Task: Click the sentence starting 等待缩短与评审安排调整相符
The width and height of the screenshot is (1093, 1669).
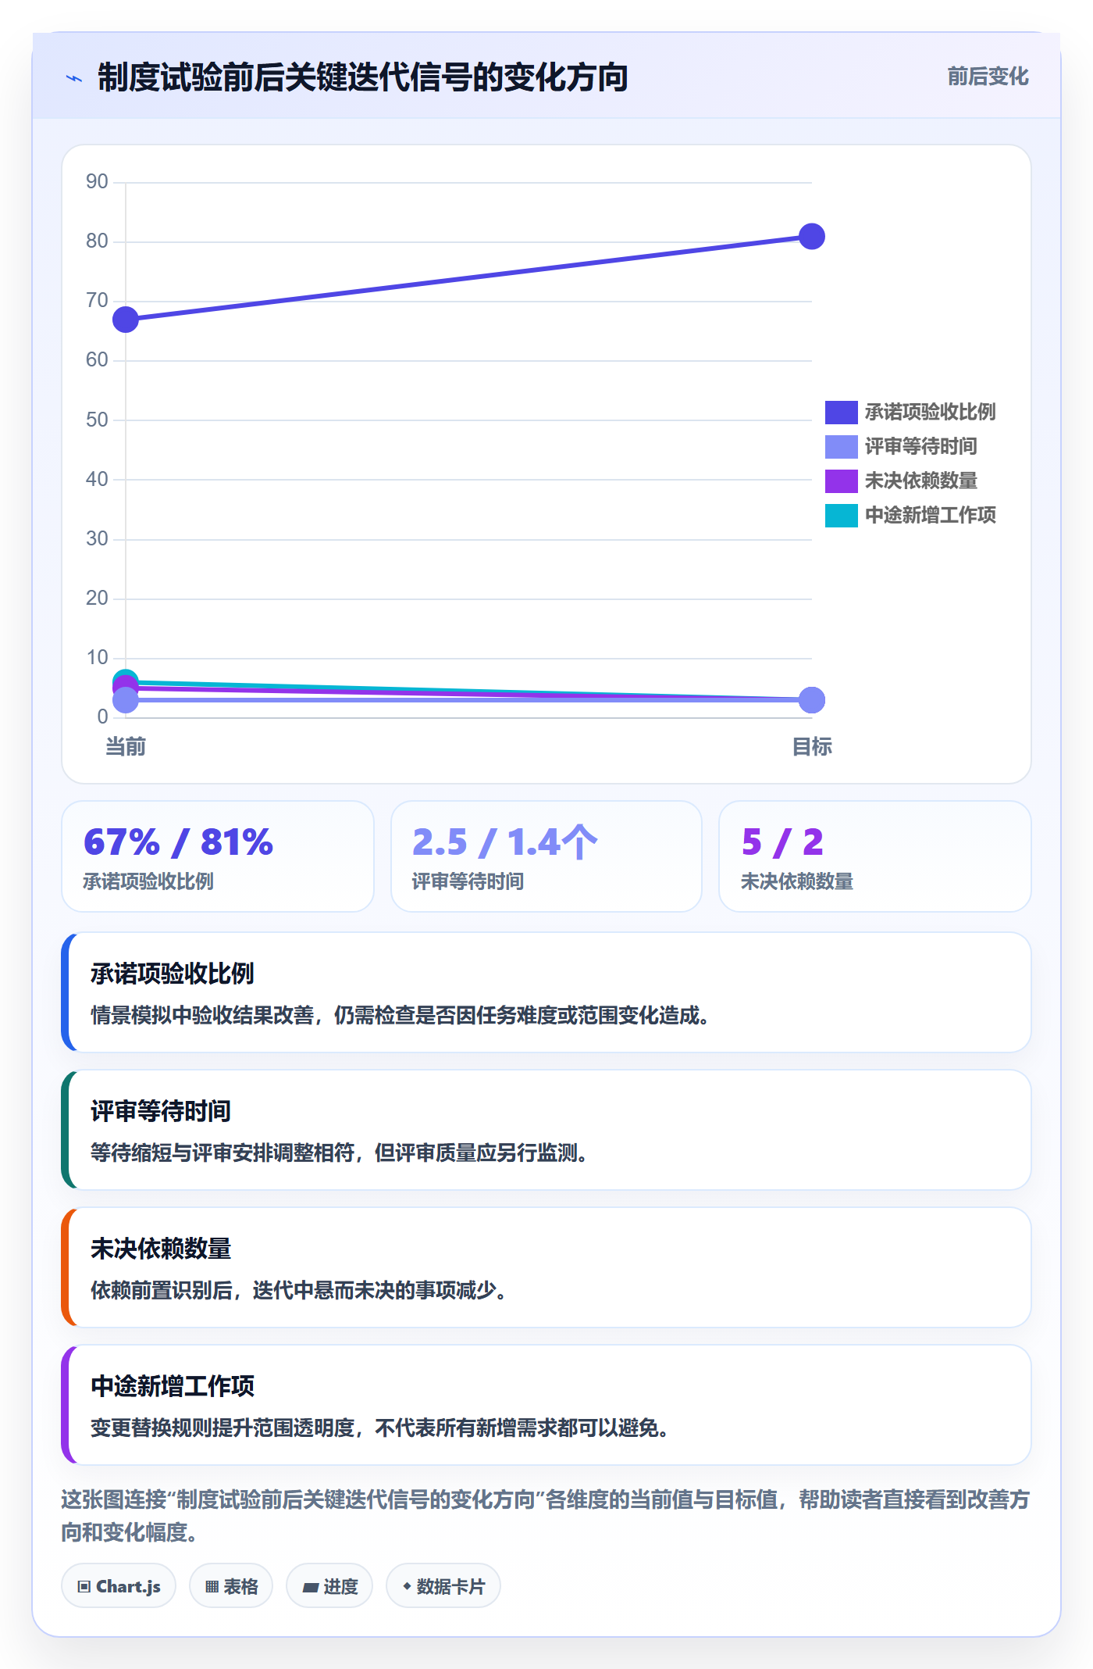Action: pyautogui.click(x=340, y=1153)
